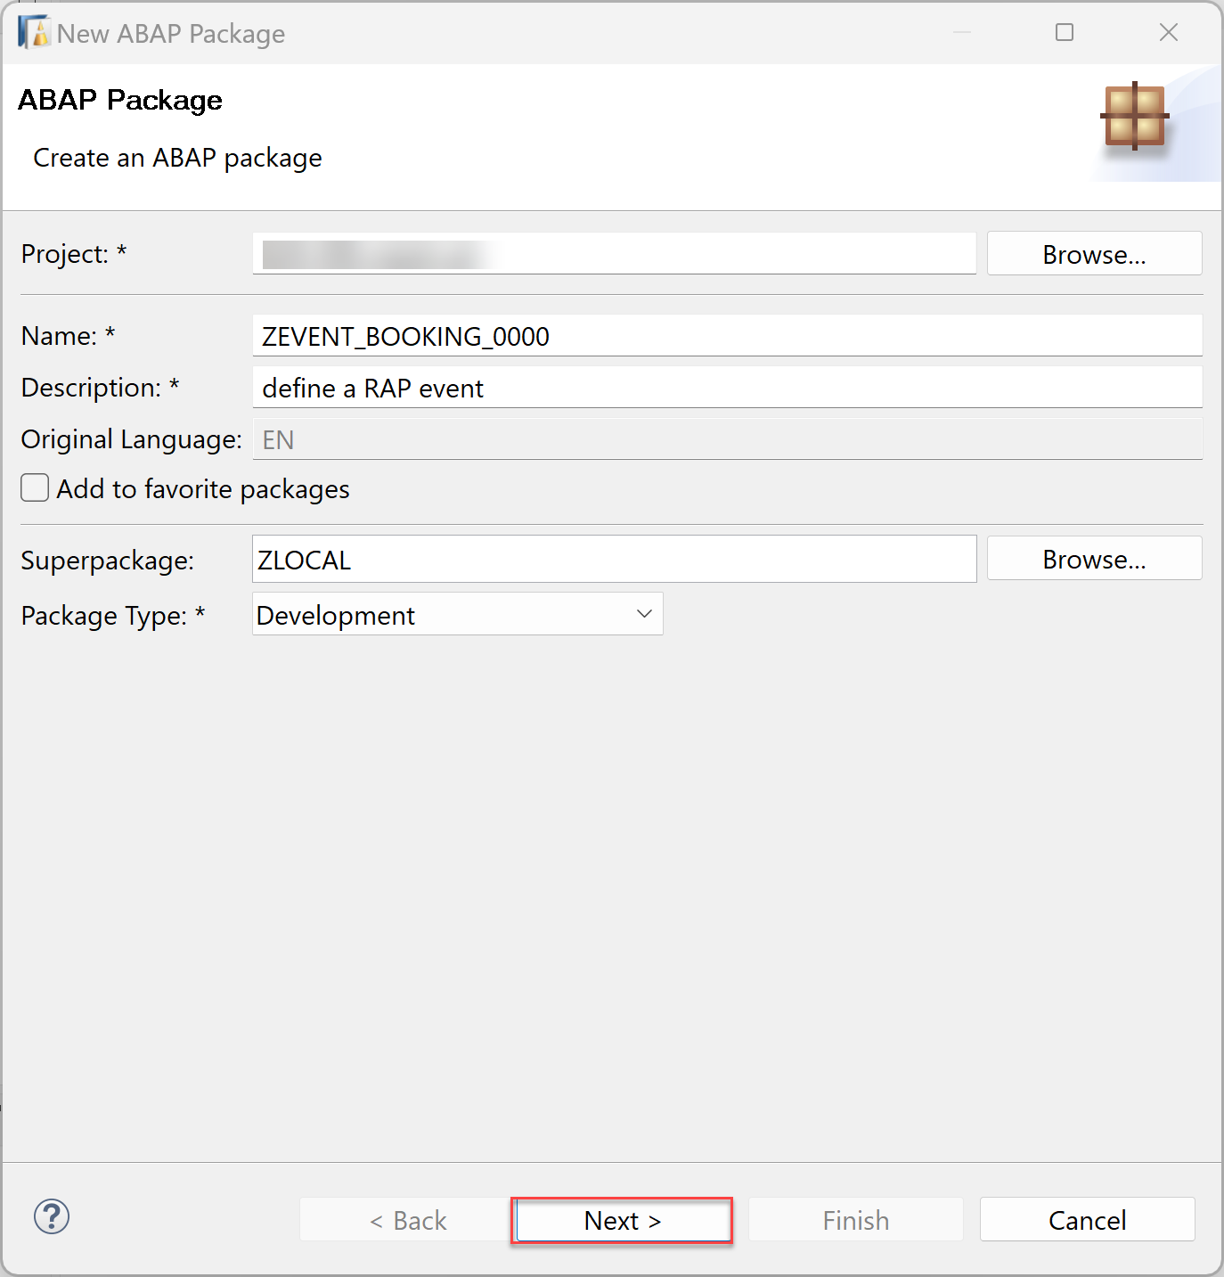
Task: Click the disabled Back button
Action: pos(407,1220)
